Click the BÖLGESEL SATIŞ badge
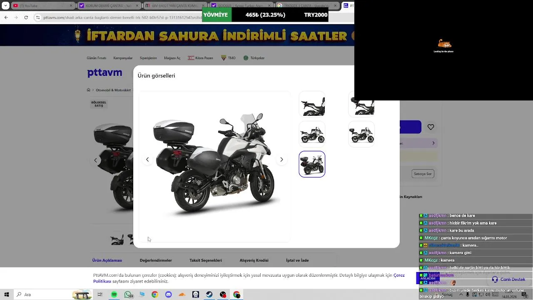Screen dimensions: 533x300 pos(99,104)
